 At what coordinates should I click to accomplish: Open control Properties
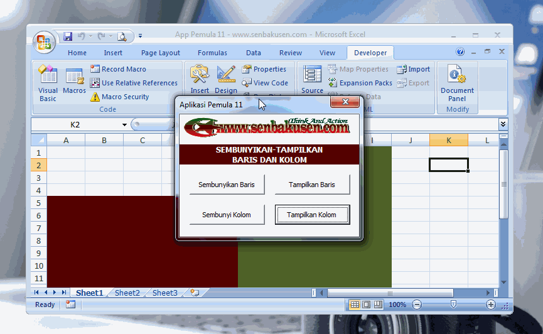[264, 69]
